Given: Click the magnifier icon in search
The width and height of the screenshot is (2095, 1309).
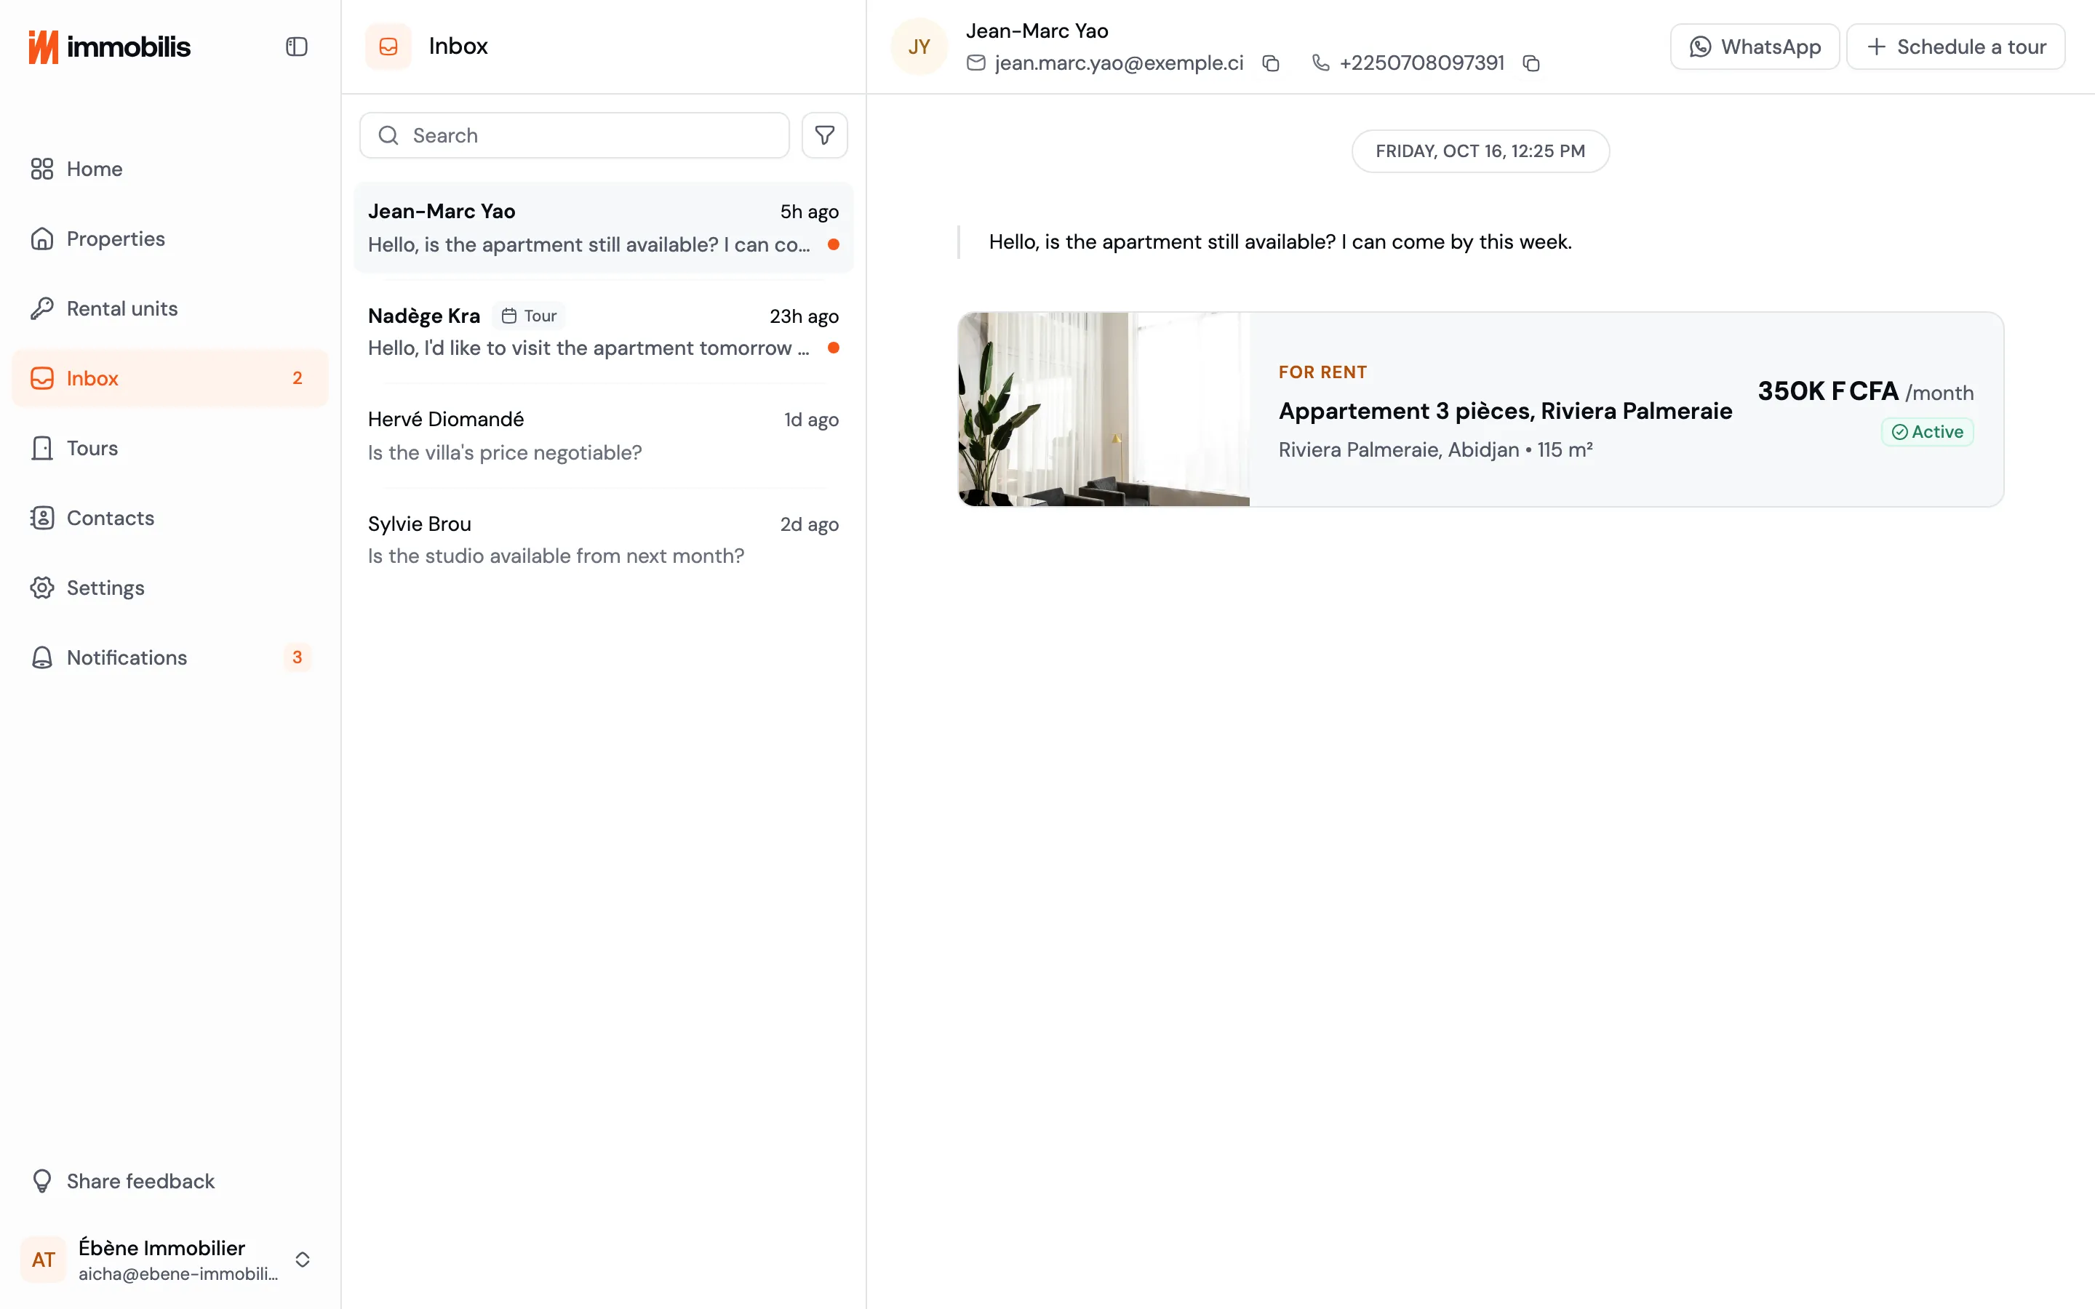Looking at the screenshot, I should tap(388, 135).
